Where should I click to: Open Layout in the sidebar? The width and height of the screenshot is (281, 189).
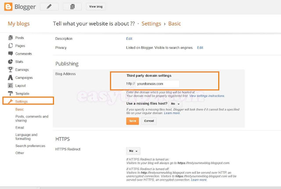click(x=21, y=86)
